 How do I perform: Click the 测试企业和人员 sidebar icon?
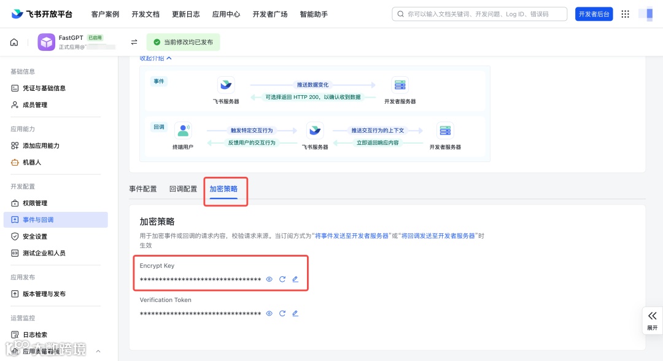15,253
